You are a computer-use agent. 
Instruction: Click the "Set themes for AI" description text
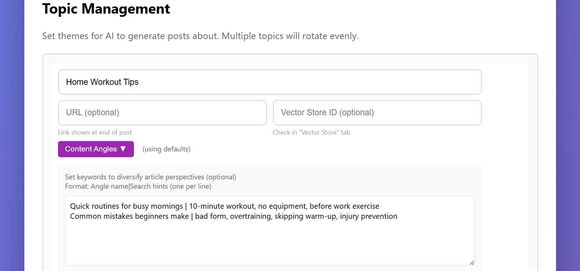(200, 36)
